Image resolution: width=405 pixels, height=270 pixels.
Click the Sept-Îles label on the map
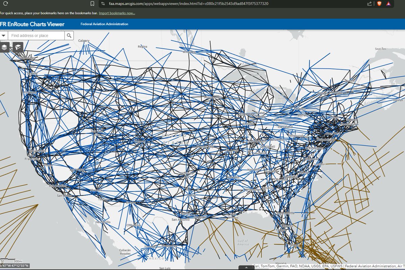pyautogui.click(x=380, y=49)
